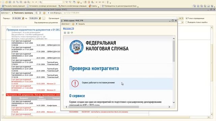Click 'Закрыть' in Web-сервис ФНС window
The height and width of the screenshot is (121, 216).
click(x=80, y=24)
